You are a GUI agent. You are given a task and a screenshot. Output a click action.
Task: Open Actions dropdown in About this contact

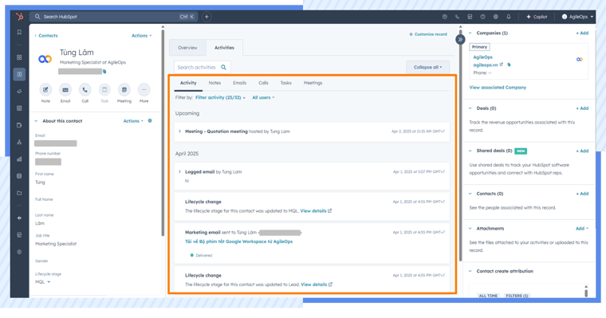[133, 121]
